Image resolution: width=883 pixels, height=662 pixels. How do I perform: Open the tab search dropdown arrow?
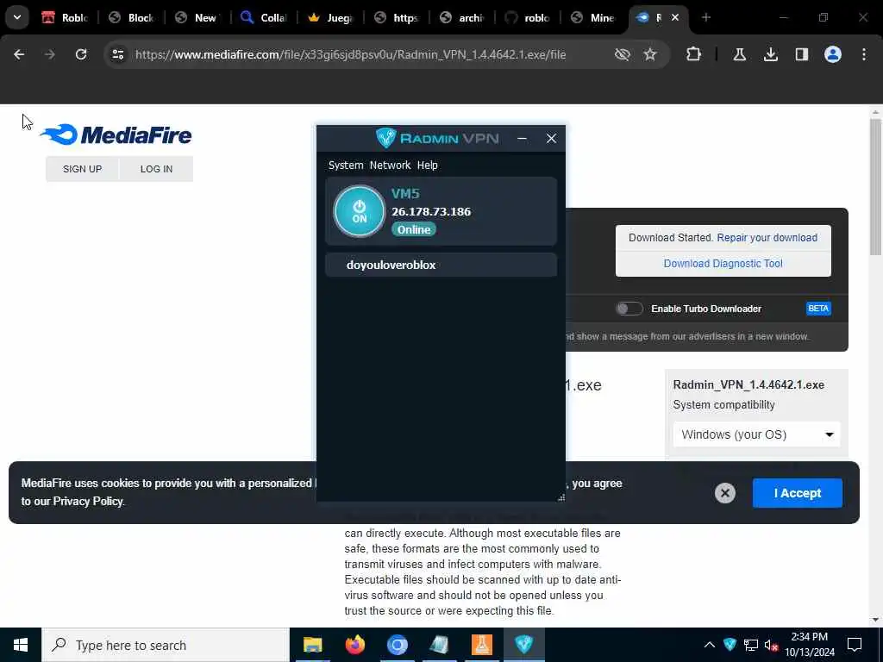tap(17, 17)
